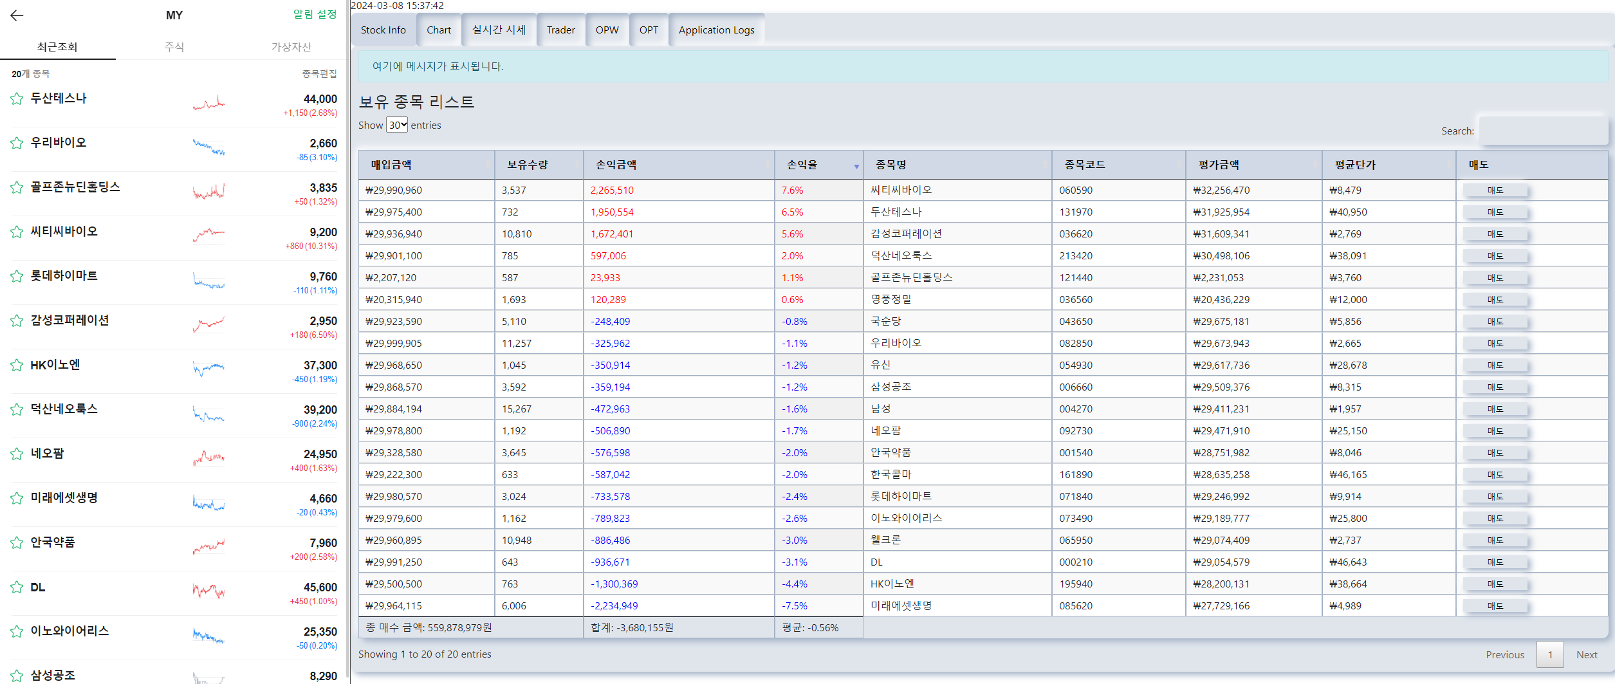Open the OPT tab
This screenshot has height=684, width=1615.
(649, 30)
